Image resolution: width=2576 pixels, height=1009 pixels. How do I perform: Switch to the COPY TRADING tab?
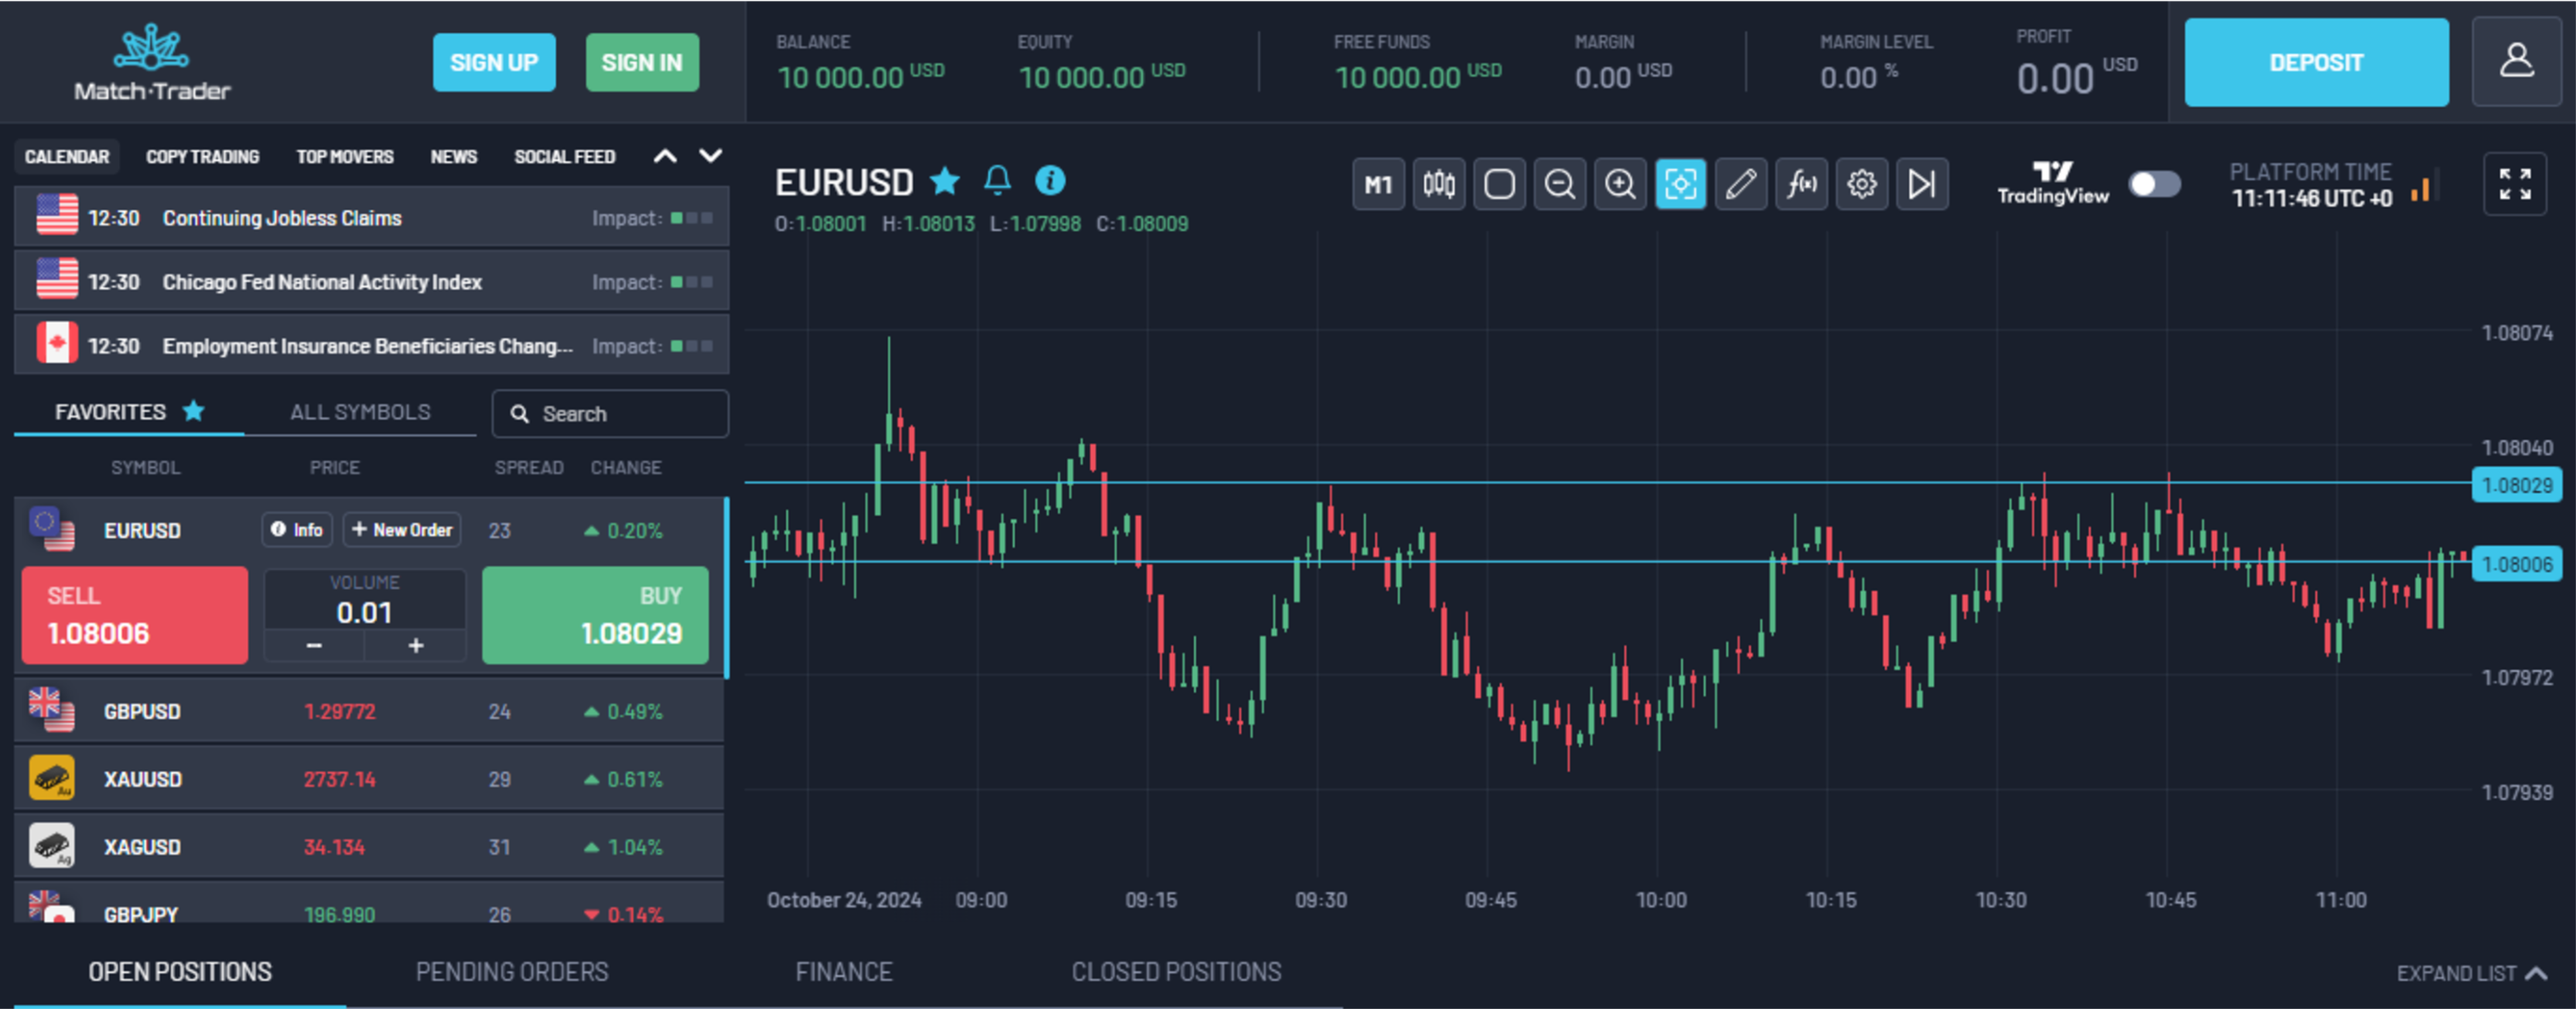(x=203, y=157)
